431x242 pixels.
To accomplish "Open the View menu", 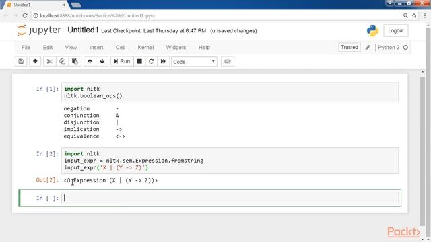I will 71,48.
